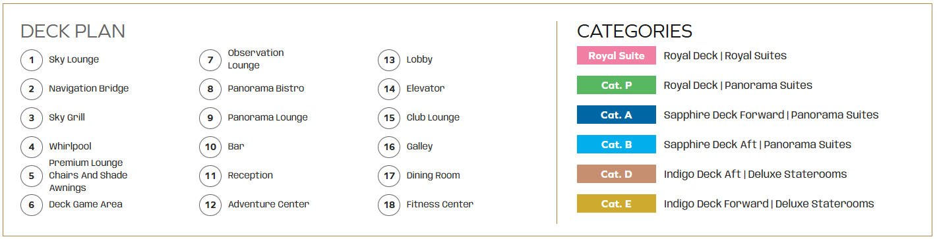Viewport: 937px width, 239px height.
Task: Select the Adventure Center text
Action: [268, 204]
